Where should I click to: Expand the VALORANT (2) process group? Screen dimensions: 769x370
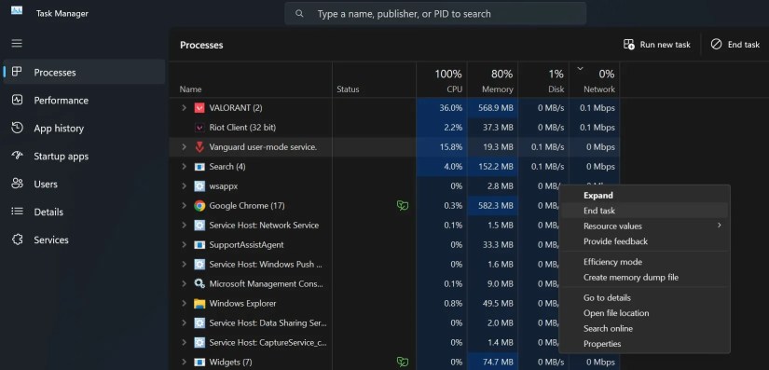(184, 108)
